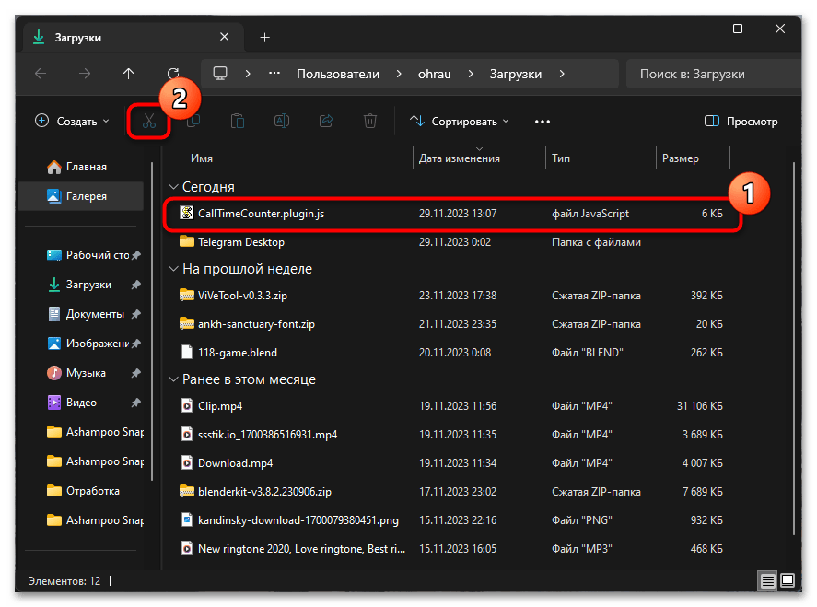Click the Rename icon in toolbar
Screen dimensions: 817x607
tap(282, 121)
